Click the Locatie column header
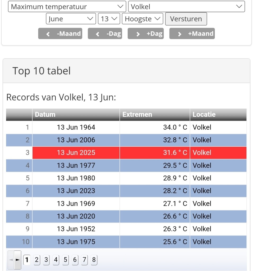Screen dimensions: 253x271 click(x=218, y=115)
